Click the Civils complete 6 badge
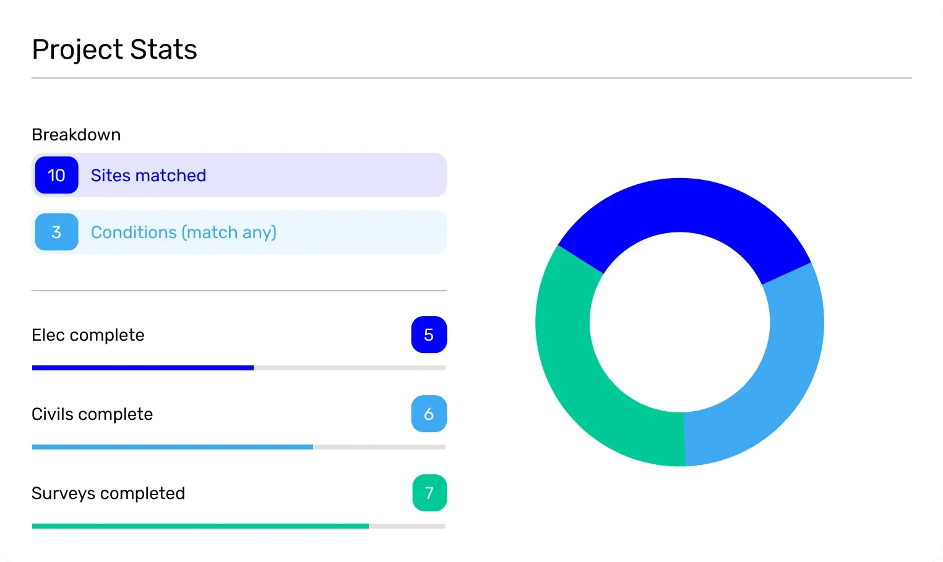 (429, 414)
